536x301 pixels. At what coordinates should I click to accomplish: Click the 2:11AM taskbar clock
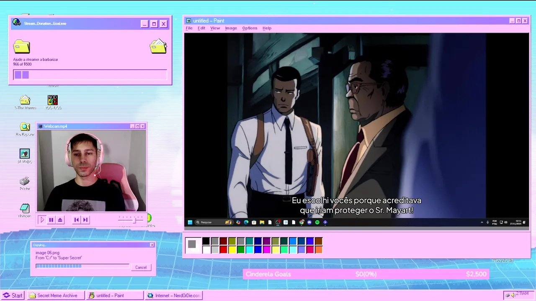522,293
